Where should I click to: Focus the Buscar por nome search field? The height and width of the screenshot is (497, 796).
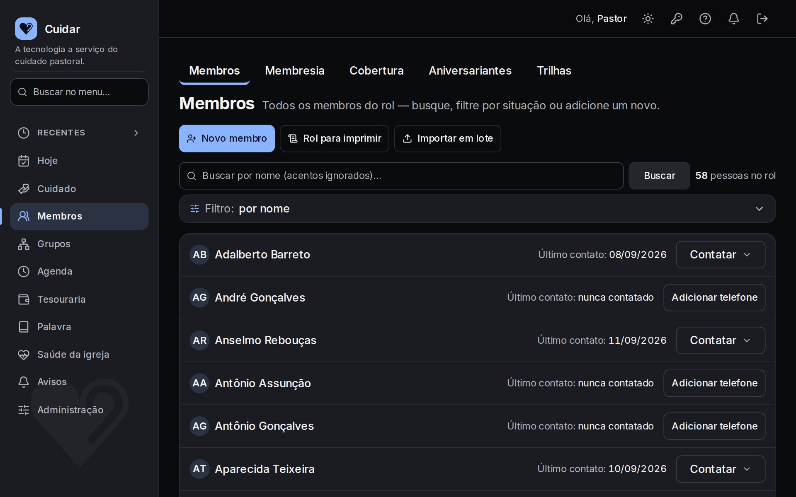click(401, 176)
